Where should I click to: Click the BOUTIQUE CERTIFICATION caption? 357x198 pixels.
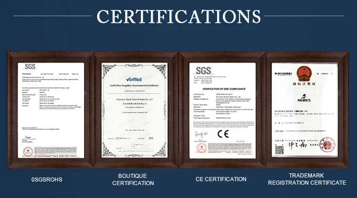pyautogui.click(x=133, y=179)
